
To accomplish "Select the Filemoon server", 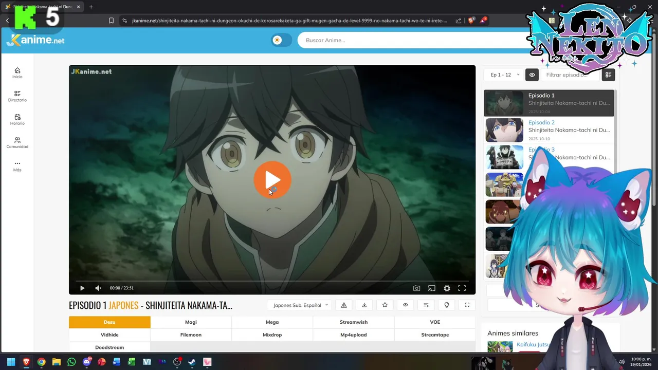I will (x=191, y=335).
